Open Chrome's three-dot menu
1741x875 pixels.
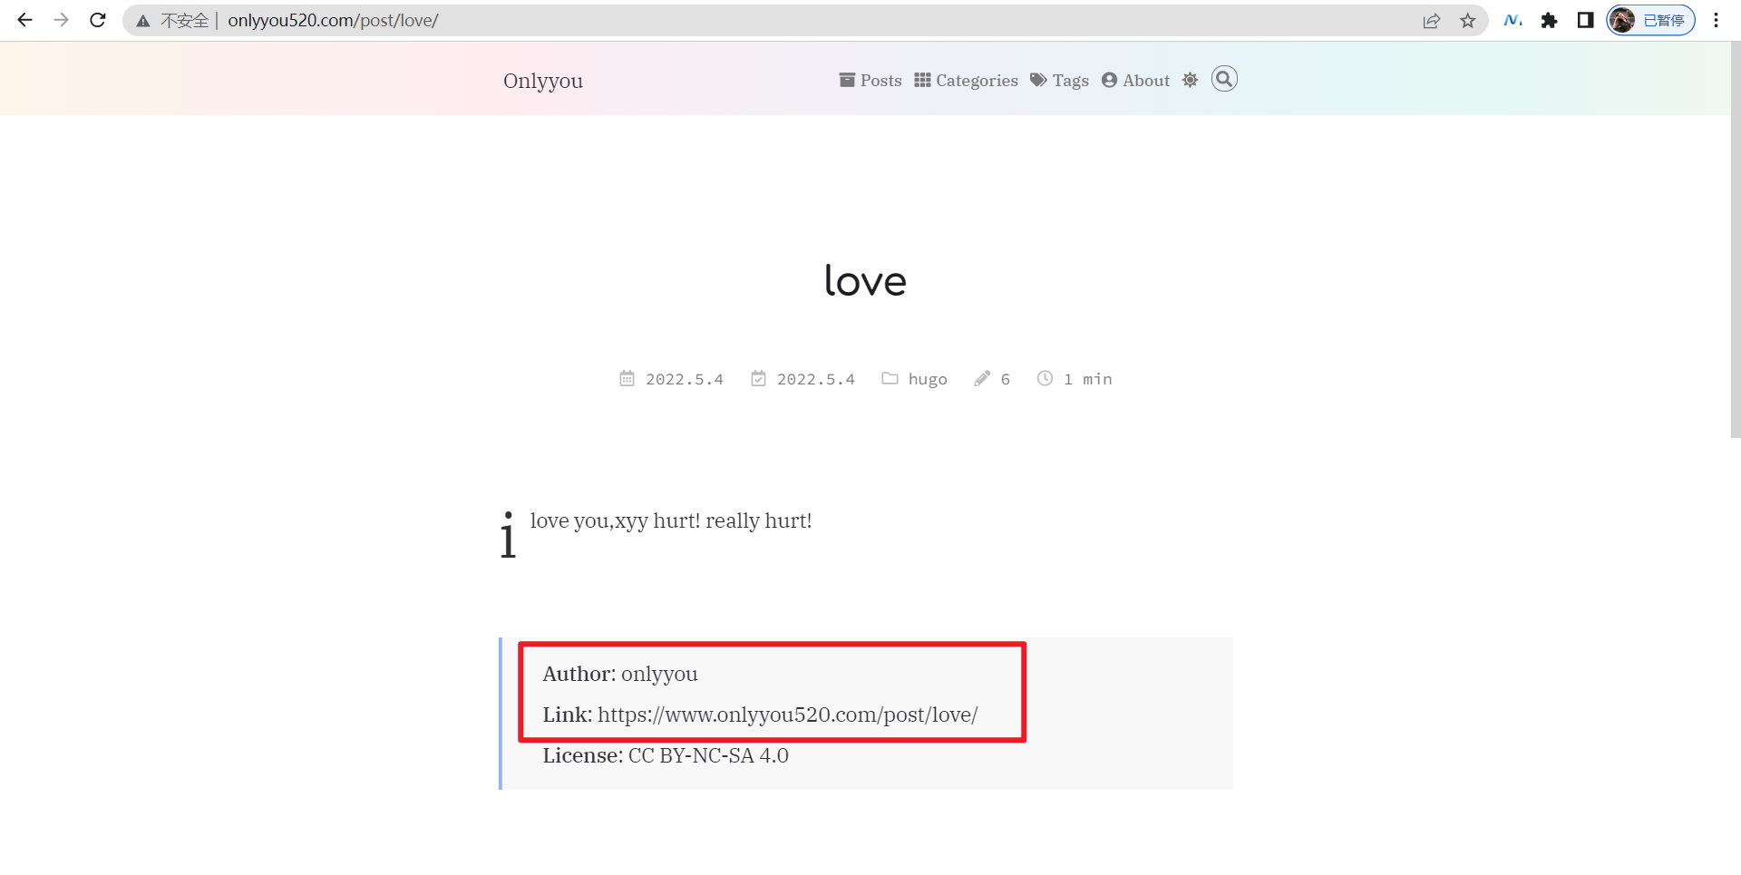tap(1716, 20)
